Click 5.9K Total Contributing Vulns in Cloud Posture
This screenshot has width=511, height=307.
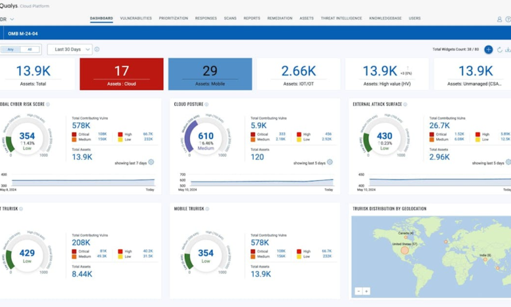click(x=259, y=125)
